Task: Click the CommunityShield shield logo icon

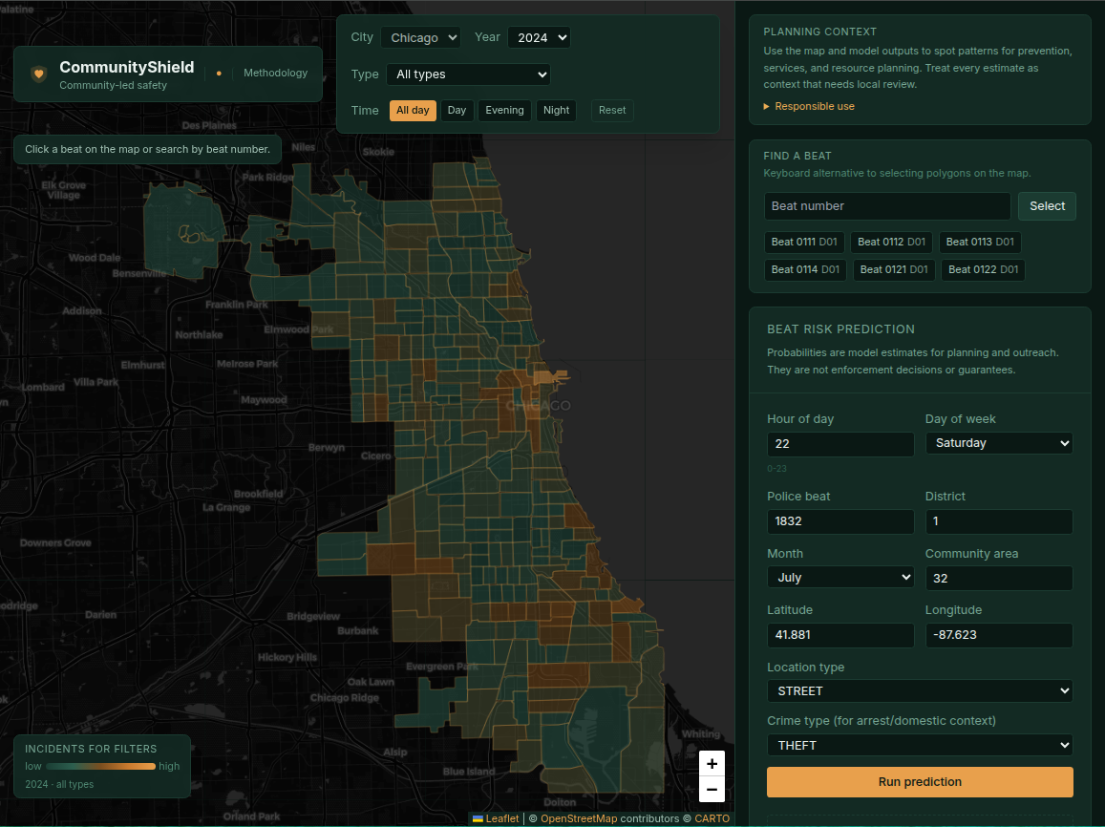Action: pos(39,74)
